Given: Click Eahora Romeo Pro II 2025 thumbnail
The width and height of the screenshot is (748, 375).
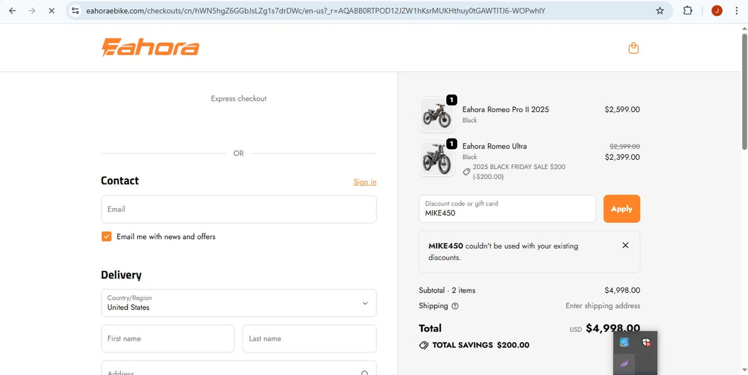Looking at the screenshot, I should [x=437, y=115].
